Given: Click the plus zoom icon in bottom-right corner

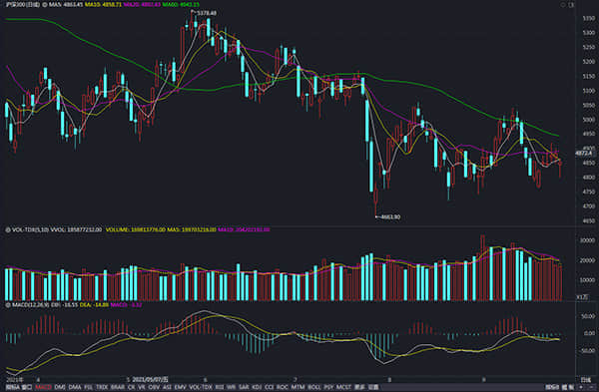Looking at the screenshot, I should 581,387.
